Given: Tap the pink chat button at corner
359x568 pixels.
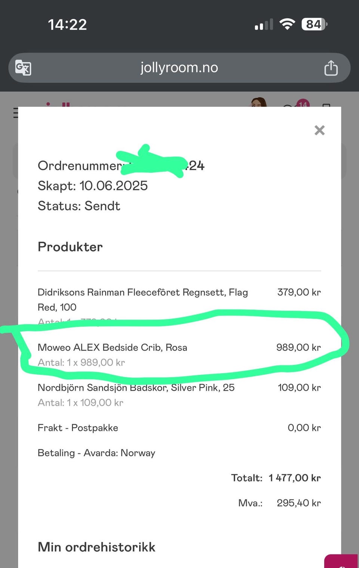Looking at the screenshot, I should tap(341, 561).
